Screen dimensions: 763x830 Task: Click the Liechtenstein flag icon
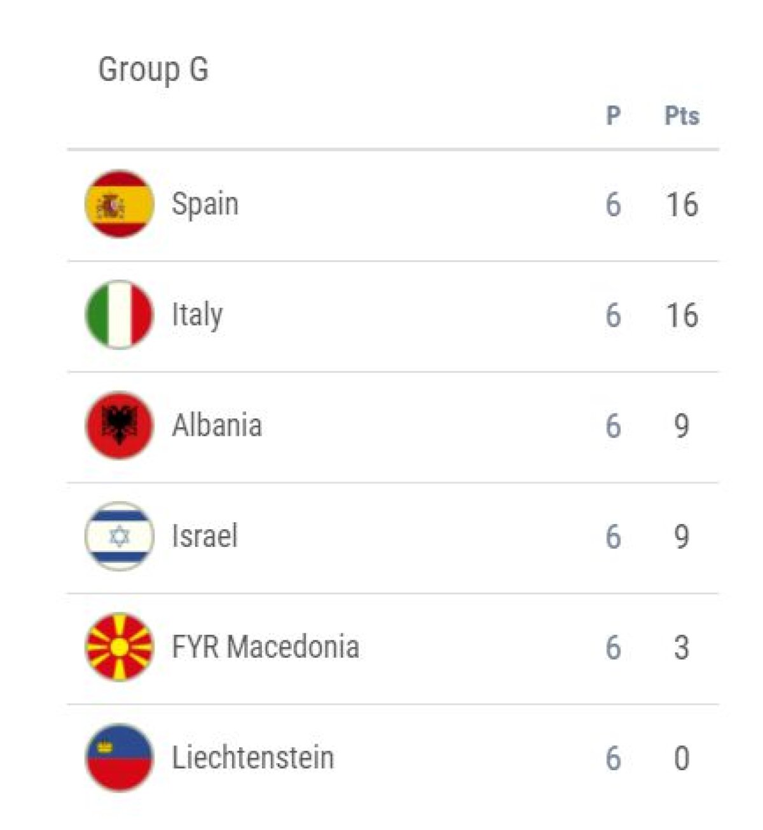tap(120, 757)
